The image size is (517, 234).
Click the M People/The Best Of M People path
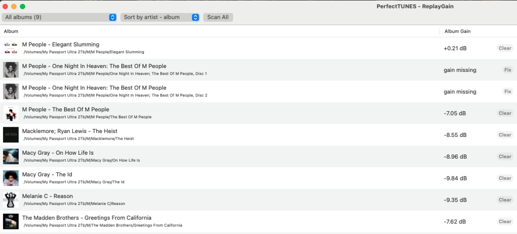coord(87,117)
